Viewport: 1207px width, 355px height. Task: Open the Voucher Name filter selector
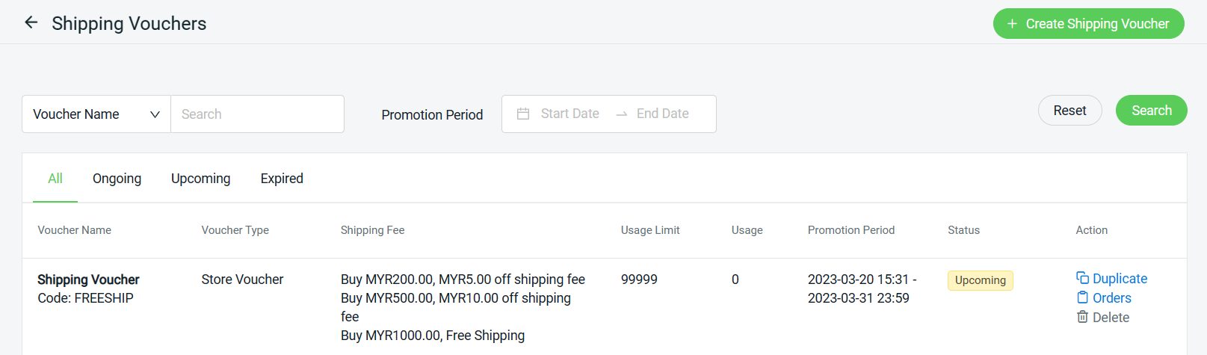96,114
